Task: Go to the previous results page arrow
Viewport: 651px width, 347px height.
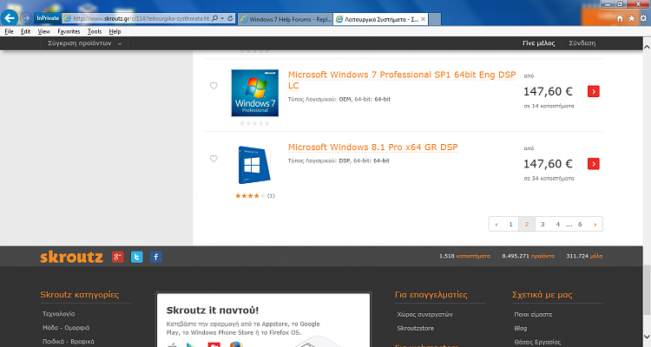Action: point(496,224)
